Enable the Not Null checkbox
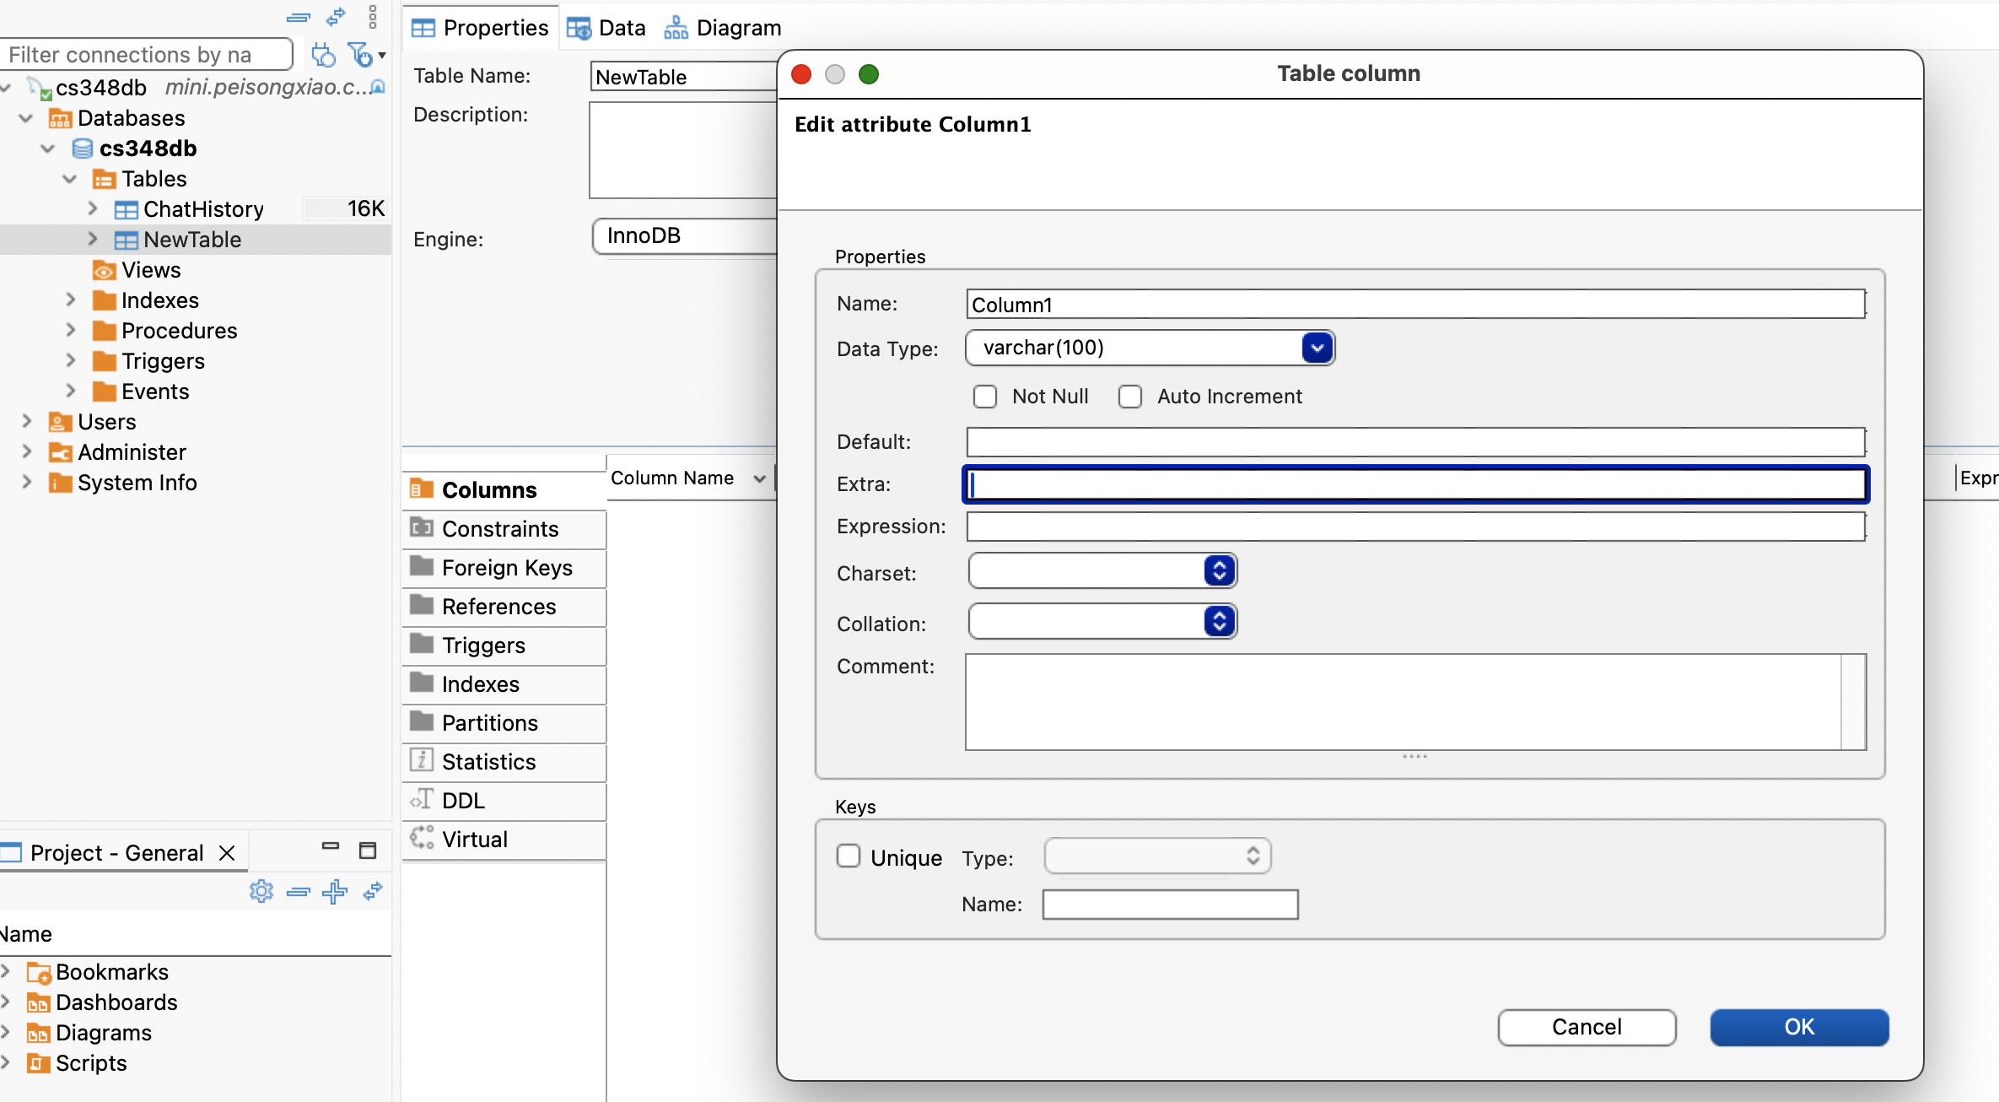Viewport: 1999px width, 1102px height. tap(985, 397)
